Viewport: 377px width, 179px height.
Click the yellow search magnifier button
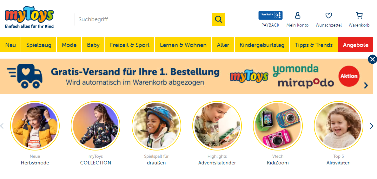218,19
